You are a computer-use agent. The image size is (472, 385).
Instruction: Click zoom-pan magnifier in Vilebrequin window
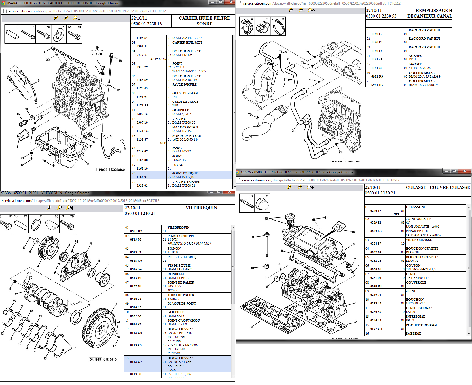[x=70, y=208]
